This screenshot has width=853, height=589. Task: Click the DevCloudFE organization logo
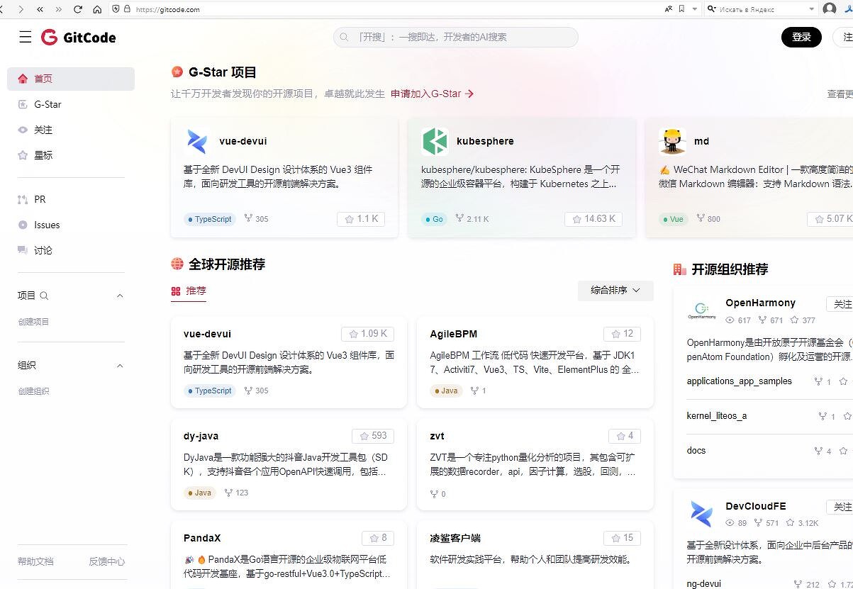(x=701, y=515)
